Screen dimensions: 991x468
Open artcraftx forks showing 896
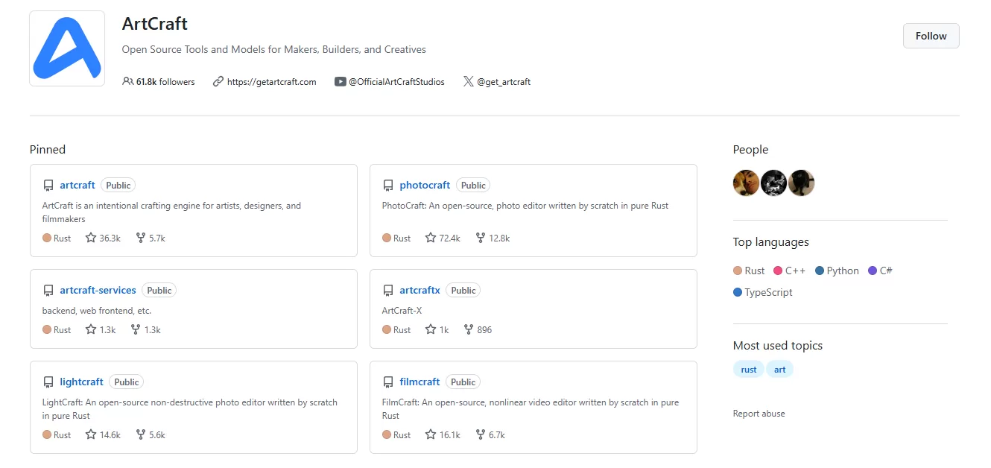pos(478,330)
